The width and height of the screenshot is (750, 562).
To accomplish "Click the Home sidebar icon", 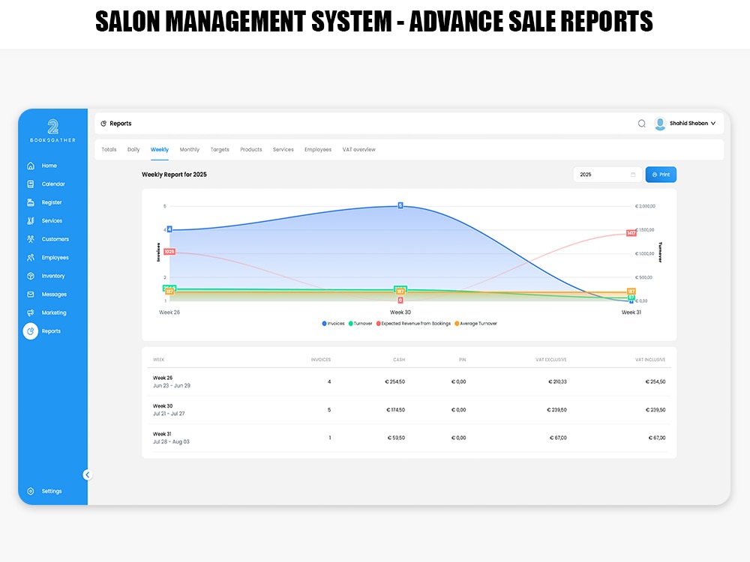I will tap(31, 166).
